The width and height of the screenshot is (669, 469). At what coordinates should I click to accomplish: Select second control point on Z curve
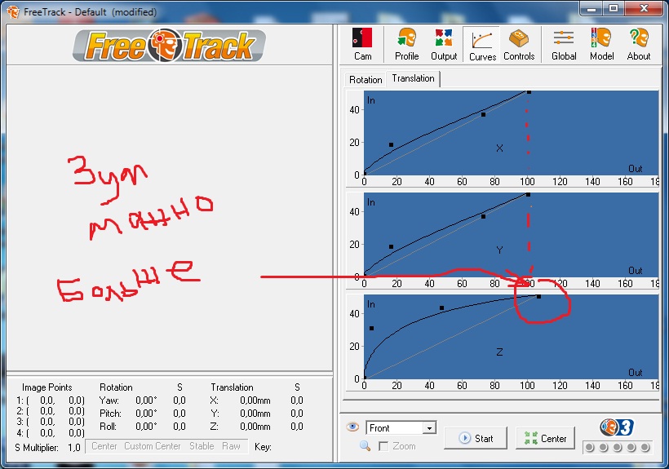point(441,308)
